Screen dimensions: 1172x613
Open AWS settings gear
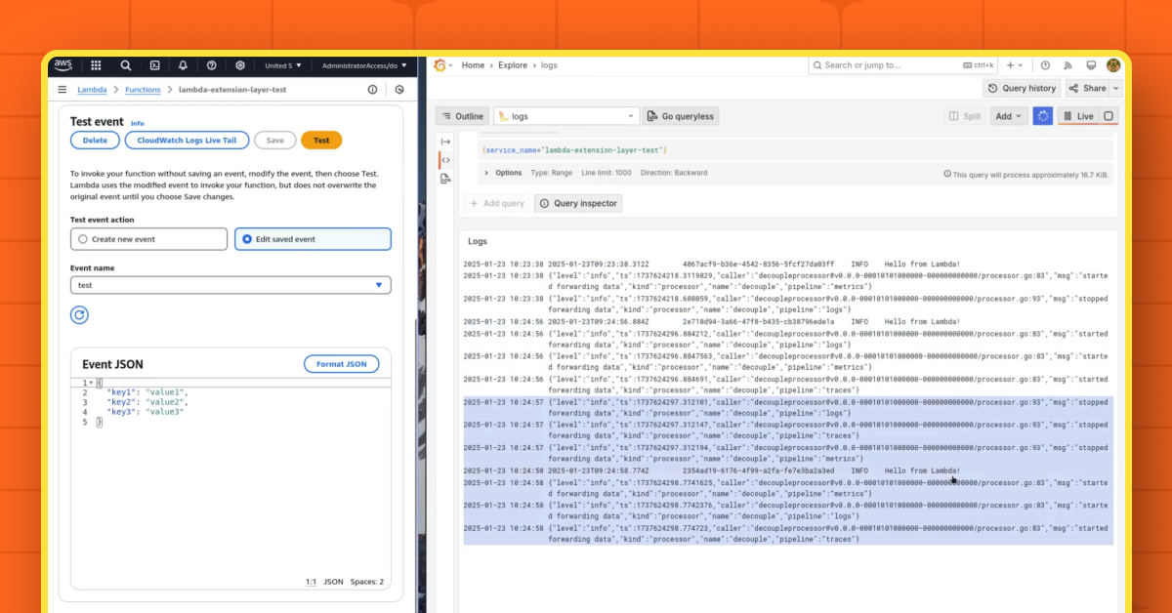pos(239,65)
